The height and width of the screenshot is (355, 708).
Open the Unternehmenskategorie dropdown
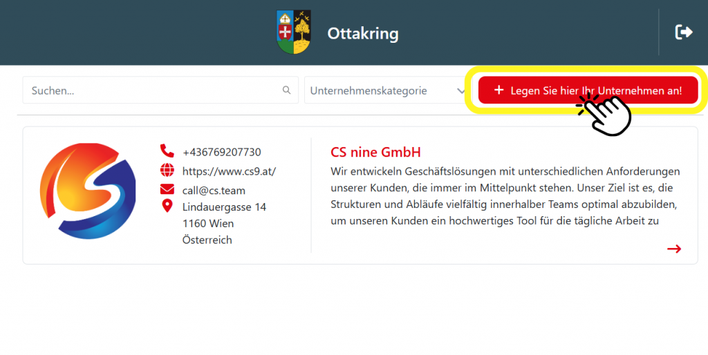[380, 90]
